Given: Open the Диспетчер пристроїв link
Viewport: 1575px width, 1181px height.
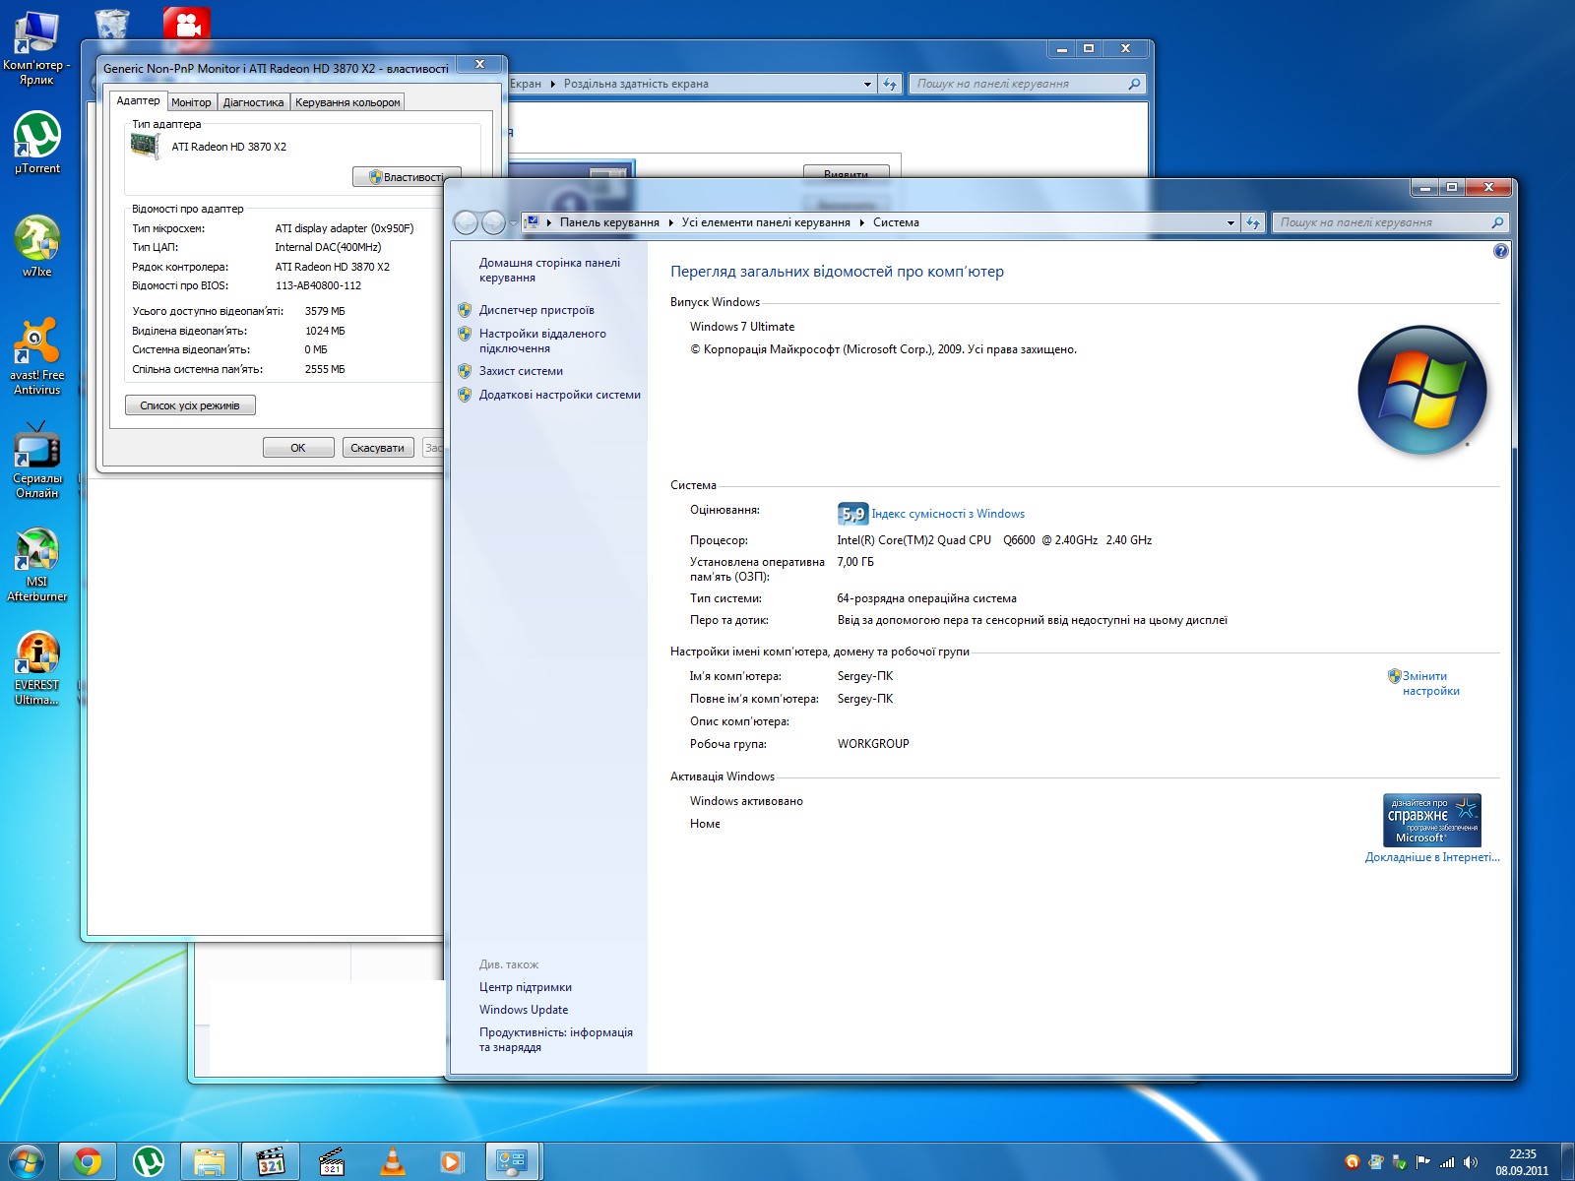Looking at the screenshot, I should pyautogui.click(x=536, y=310).
